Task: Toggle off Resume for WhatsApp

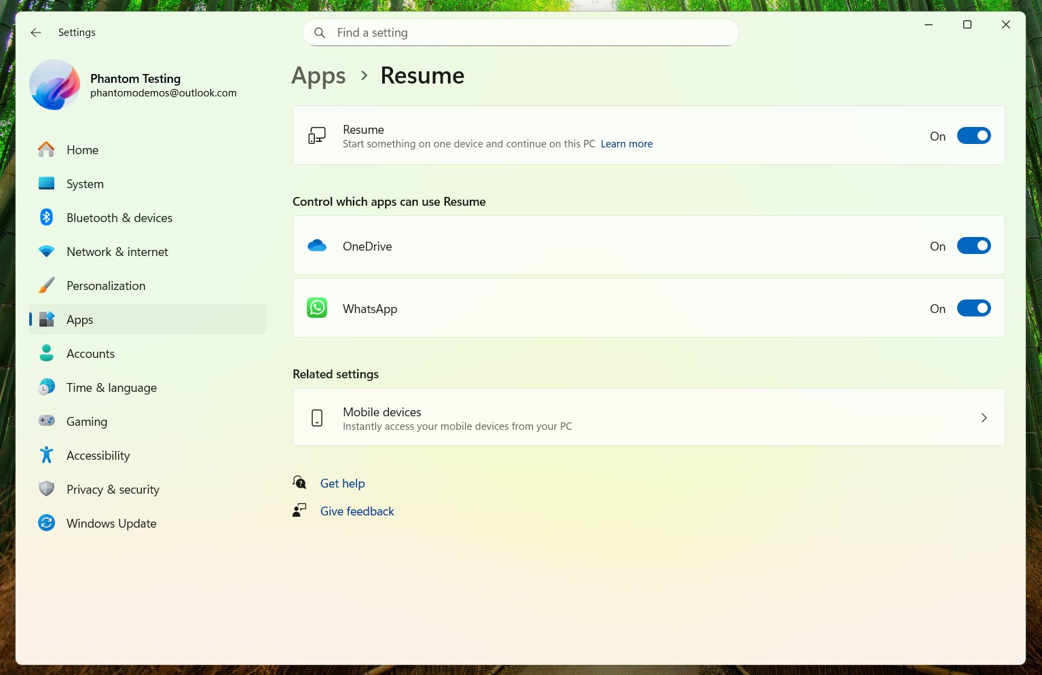Action: point(973,308)
